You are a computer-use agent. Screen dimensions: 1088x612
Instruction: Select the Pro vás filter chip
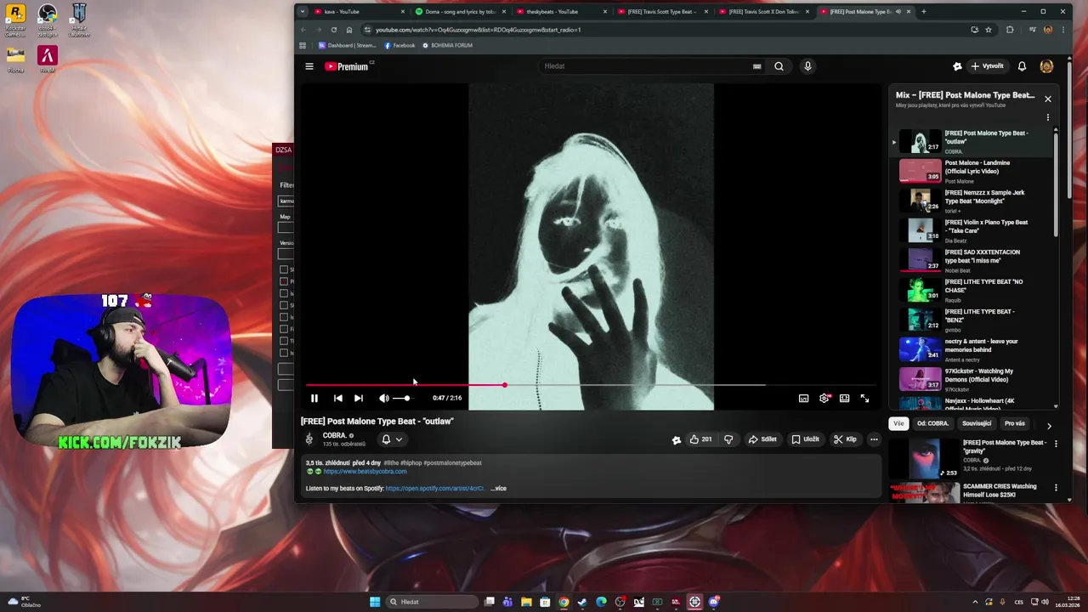[1015, 423]
